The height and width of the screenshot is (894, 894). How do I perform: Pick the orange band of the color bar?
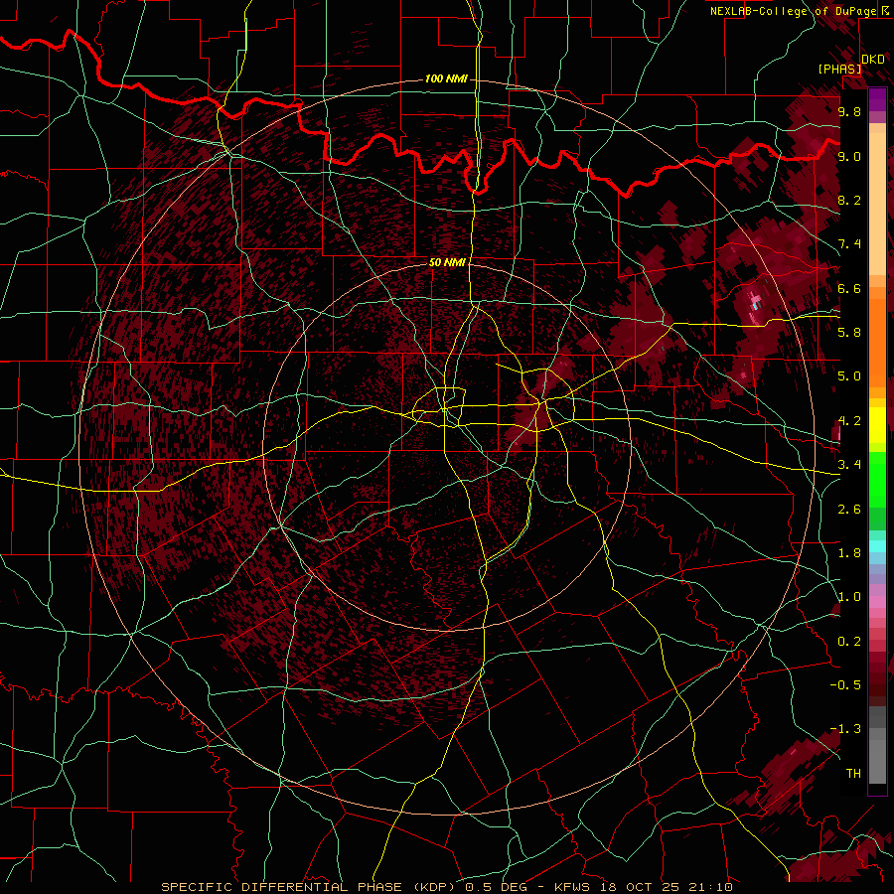coord(877,342)
